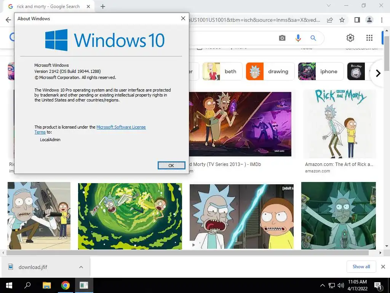Viewport: 390px width, 293px height.
Task: Open the Google apps grid
Action: pyautogui.click(x=369, y=38)
